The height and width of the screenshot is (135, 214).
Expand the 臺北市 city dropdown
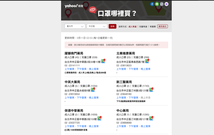pos(75,26)
